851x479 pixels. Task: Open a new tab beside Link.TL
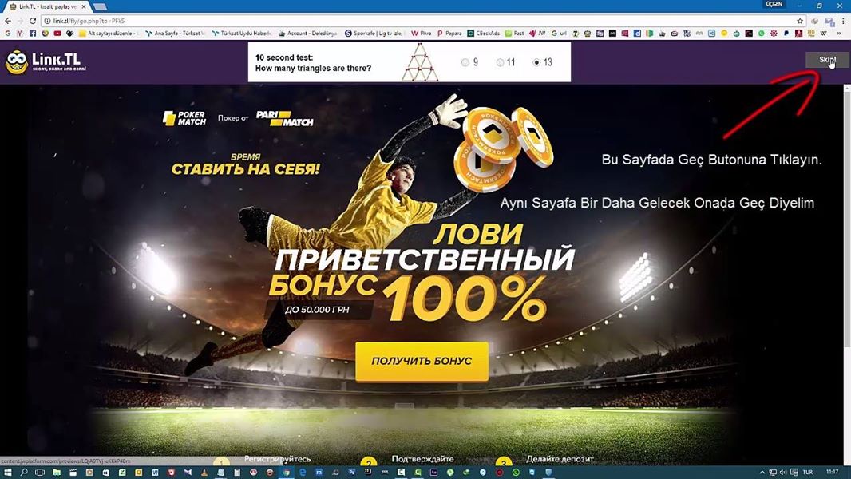[x=100, y=6]
